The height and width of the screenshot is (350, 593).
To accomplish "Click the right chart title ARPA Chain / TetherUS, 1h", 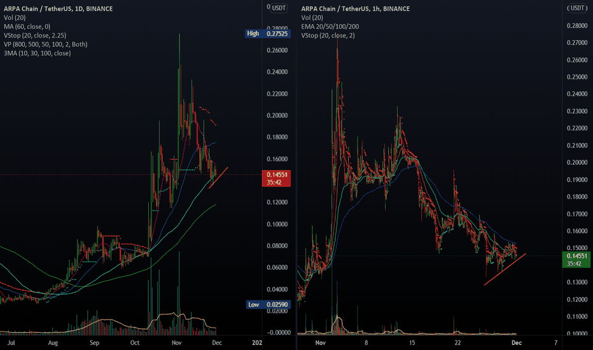I will point(356,8).
